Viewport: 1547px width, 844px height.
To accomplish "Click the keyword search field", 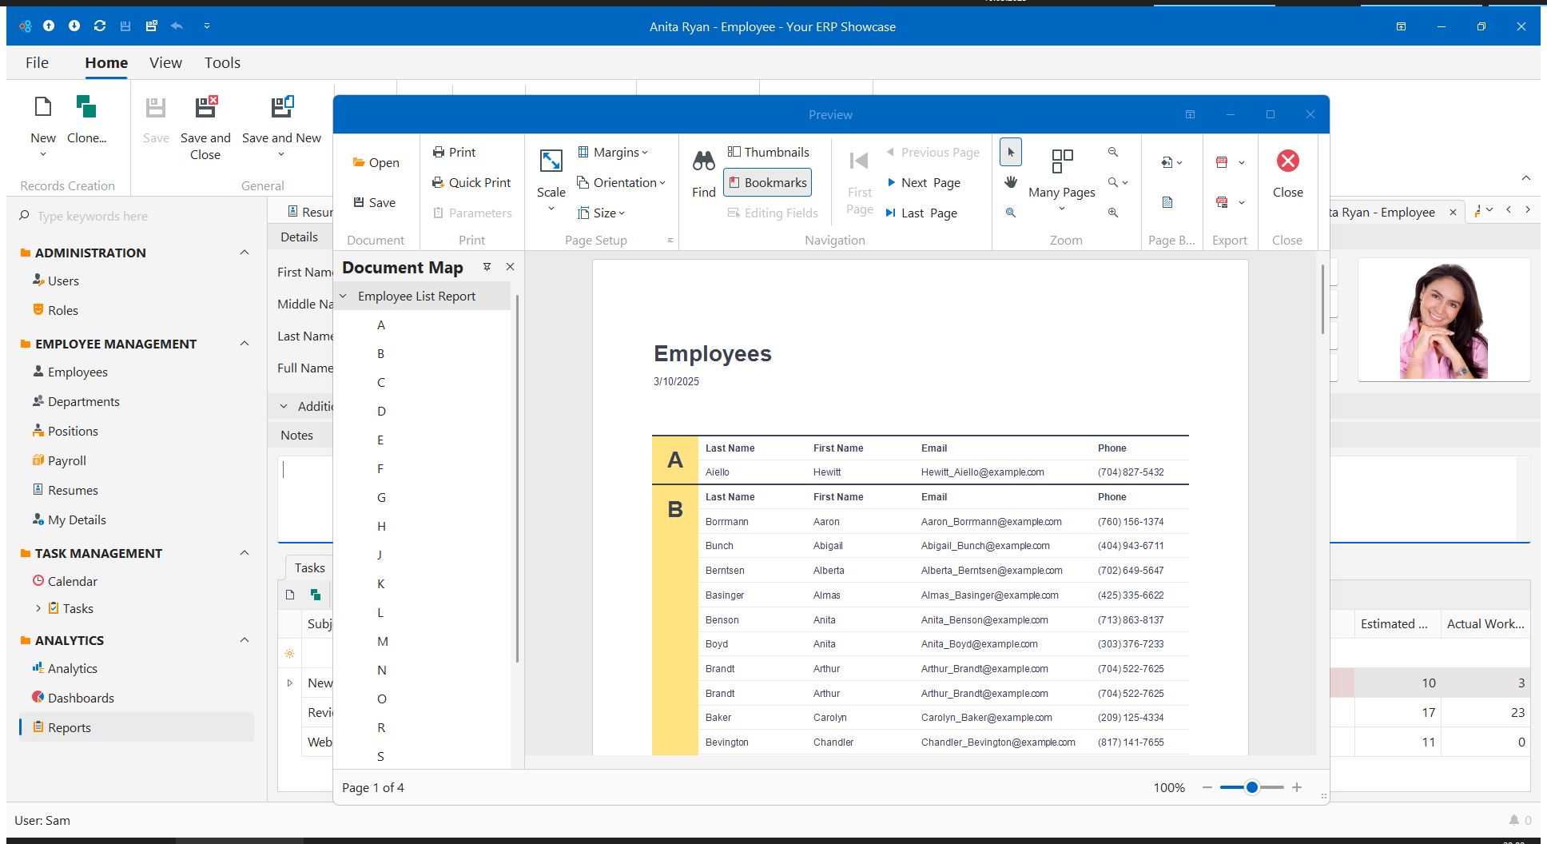I will [136, 216].
